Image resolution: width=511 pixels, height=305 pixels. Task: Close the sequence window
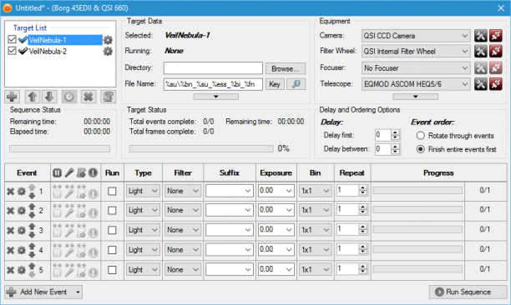tap(501, 7)
